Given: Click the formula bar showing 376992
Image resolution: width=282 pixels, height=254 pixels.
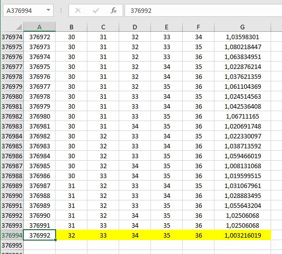Looking at the screenshot, I should 203,10.
